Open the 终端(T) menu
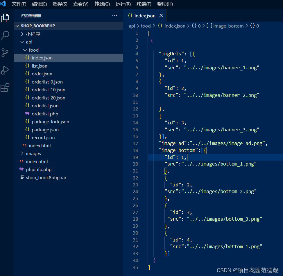 [144, 4]
